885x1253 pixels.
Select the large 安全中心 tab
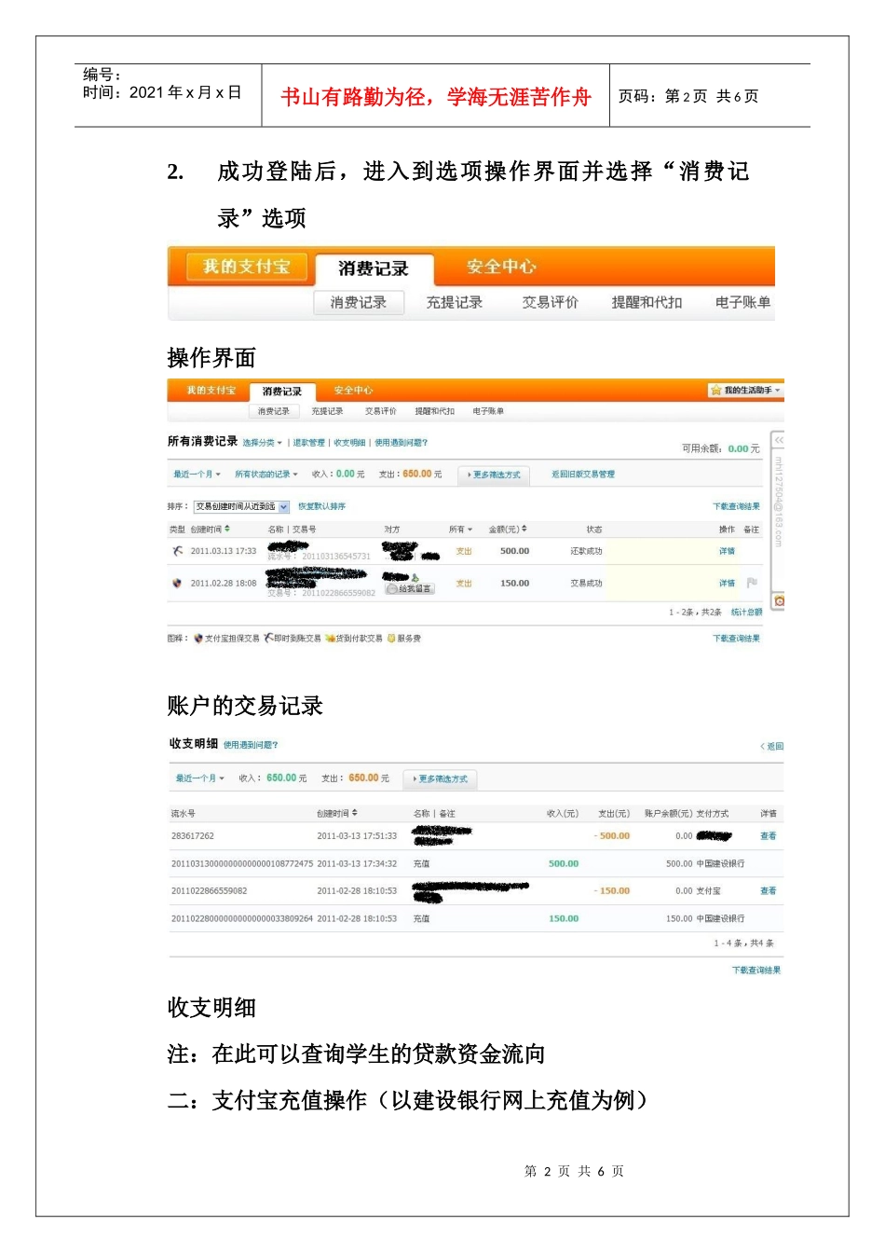(501, 267)
